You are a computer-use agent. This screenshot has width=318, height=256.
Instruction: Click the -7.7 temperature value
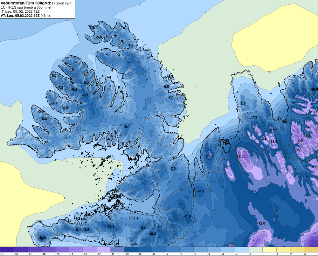coord(54,103)
